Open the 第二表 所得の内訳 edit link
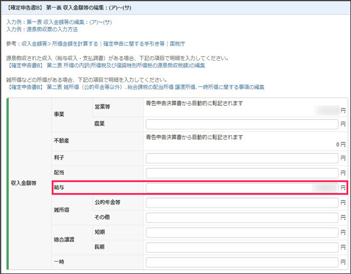This screenshot has height=274, width=351. (x=106, y=65)
